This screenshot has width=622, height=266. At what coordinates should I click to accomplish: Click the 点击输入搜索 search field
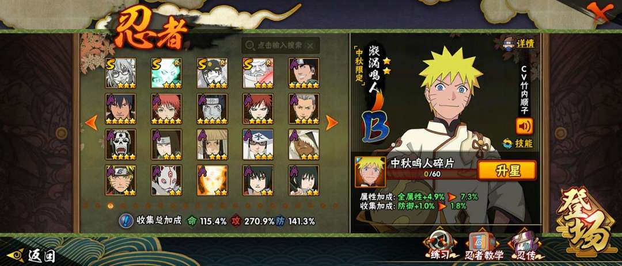coord(280,45)
